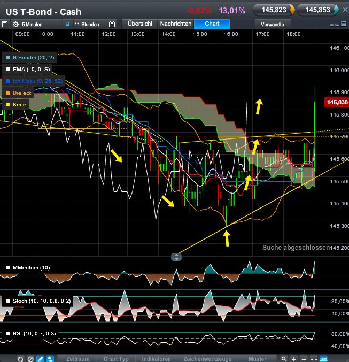This screenshot has width=349, height=362.
Task: Toggle the EMA (10, 0, S) indicator
Action: click(7, 69)
